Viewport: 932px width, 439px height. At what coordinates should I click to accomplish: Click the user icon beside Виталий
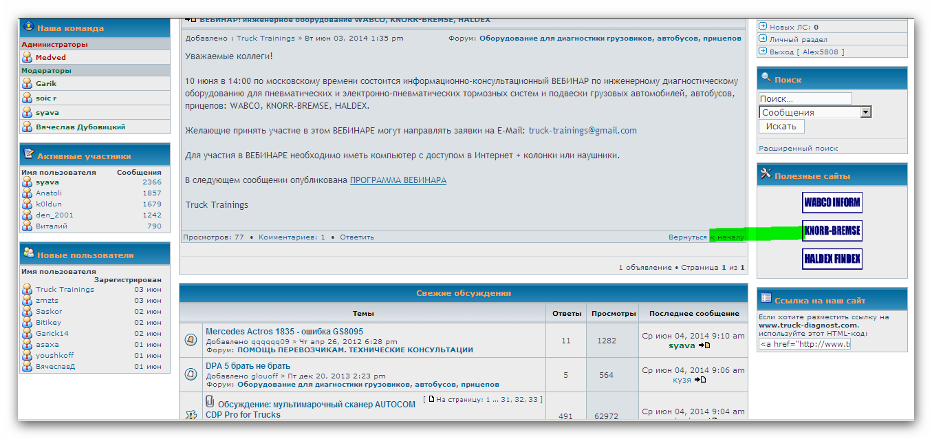pyautogui.click(x=27, y=226)
